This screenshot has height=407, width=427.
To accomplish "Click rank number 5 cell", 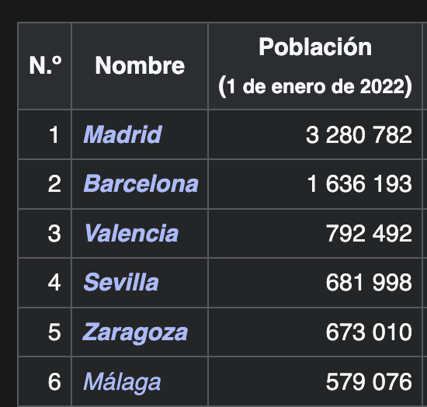I will pyautogui.click(x=45, y=332).
